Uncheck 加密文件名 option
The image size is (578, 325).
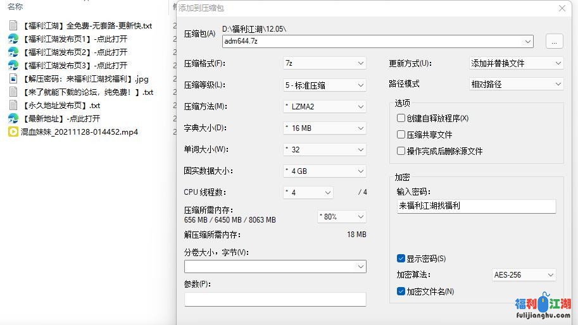(401, 291)
